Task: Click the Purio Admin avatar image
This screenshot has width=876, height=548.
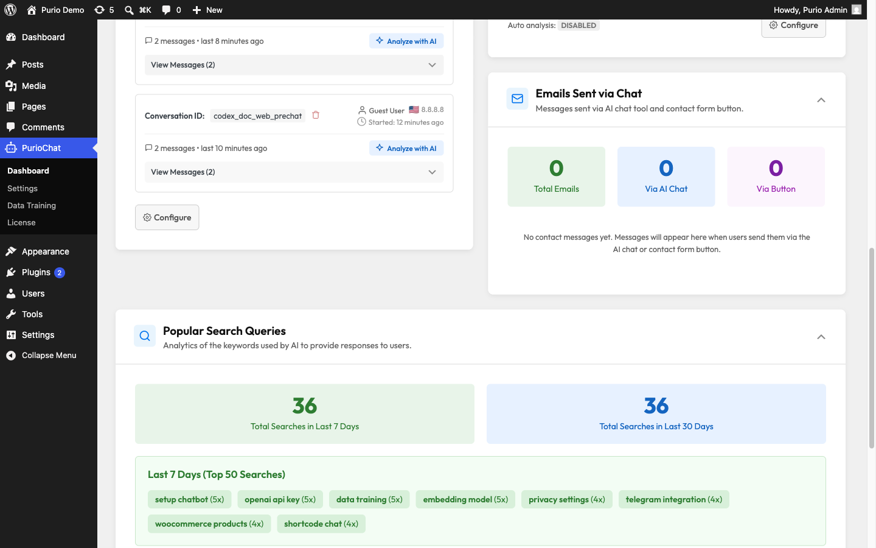Action: (857, 10)
